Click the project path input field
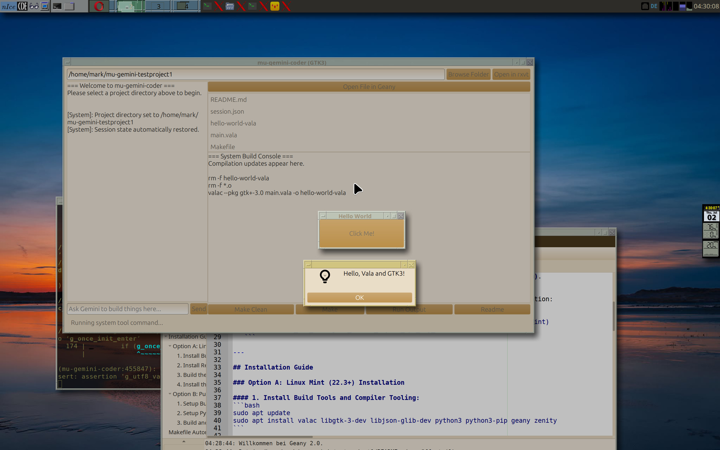720x450 pixels. [x=256, y=75]
